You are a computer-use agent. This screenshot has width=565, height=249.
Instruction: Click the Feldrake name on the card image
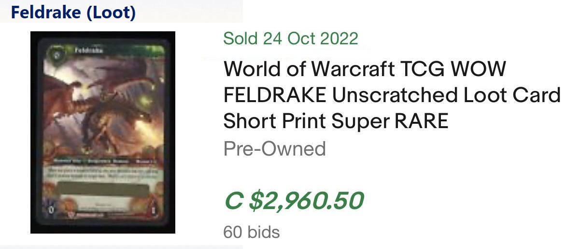coord(84,49)
